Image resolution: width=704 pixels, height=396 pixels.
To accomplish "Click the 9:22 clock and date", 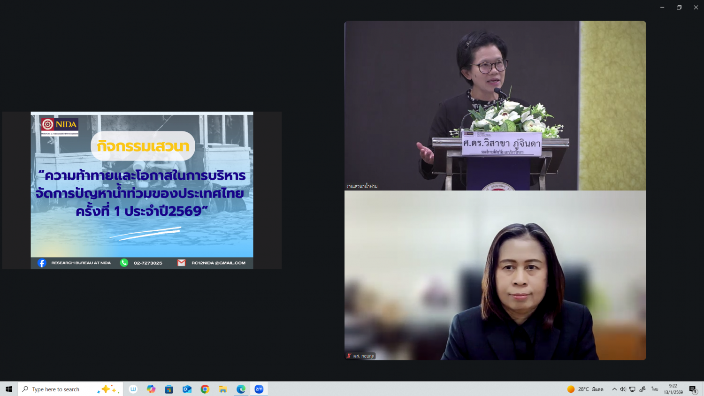I will point(673,389).
